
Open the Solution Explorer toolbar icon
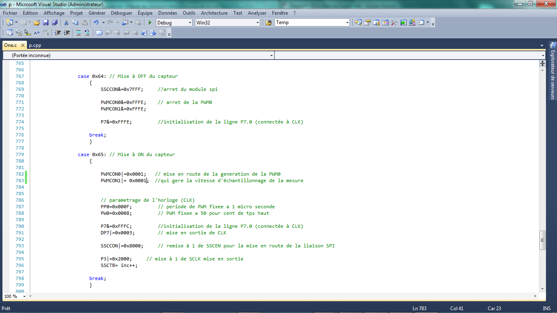(x=358, y=23)
